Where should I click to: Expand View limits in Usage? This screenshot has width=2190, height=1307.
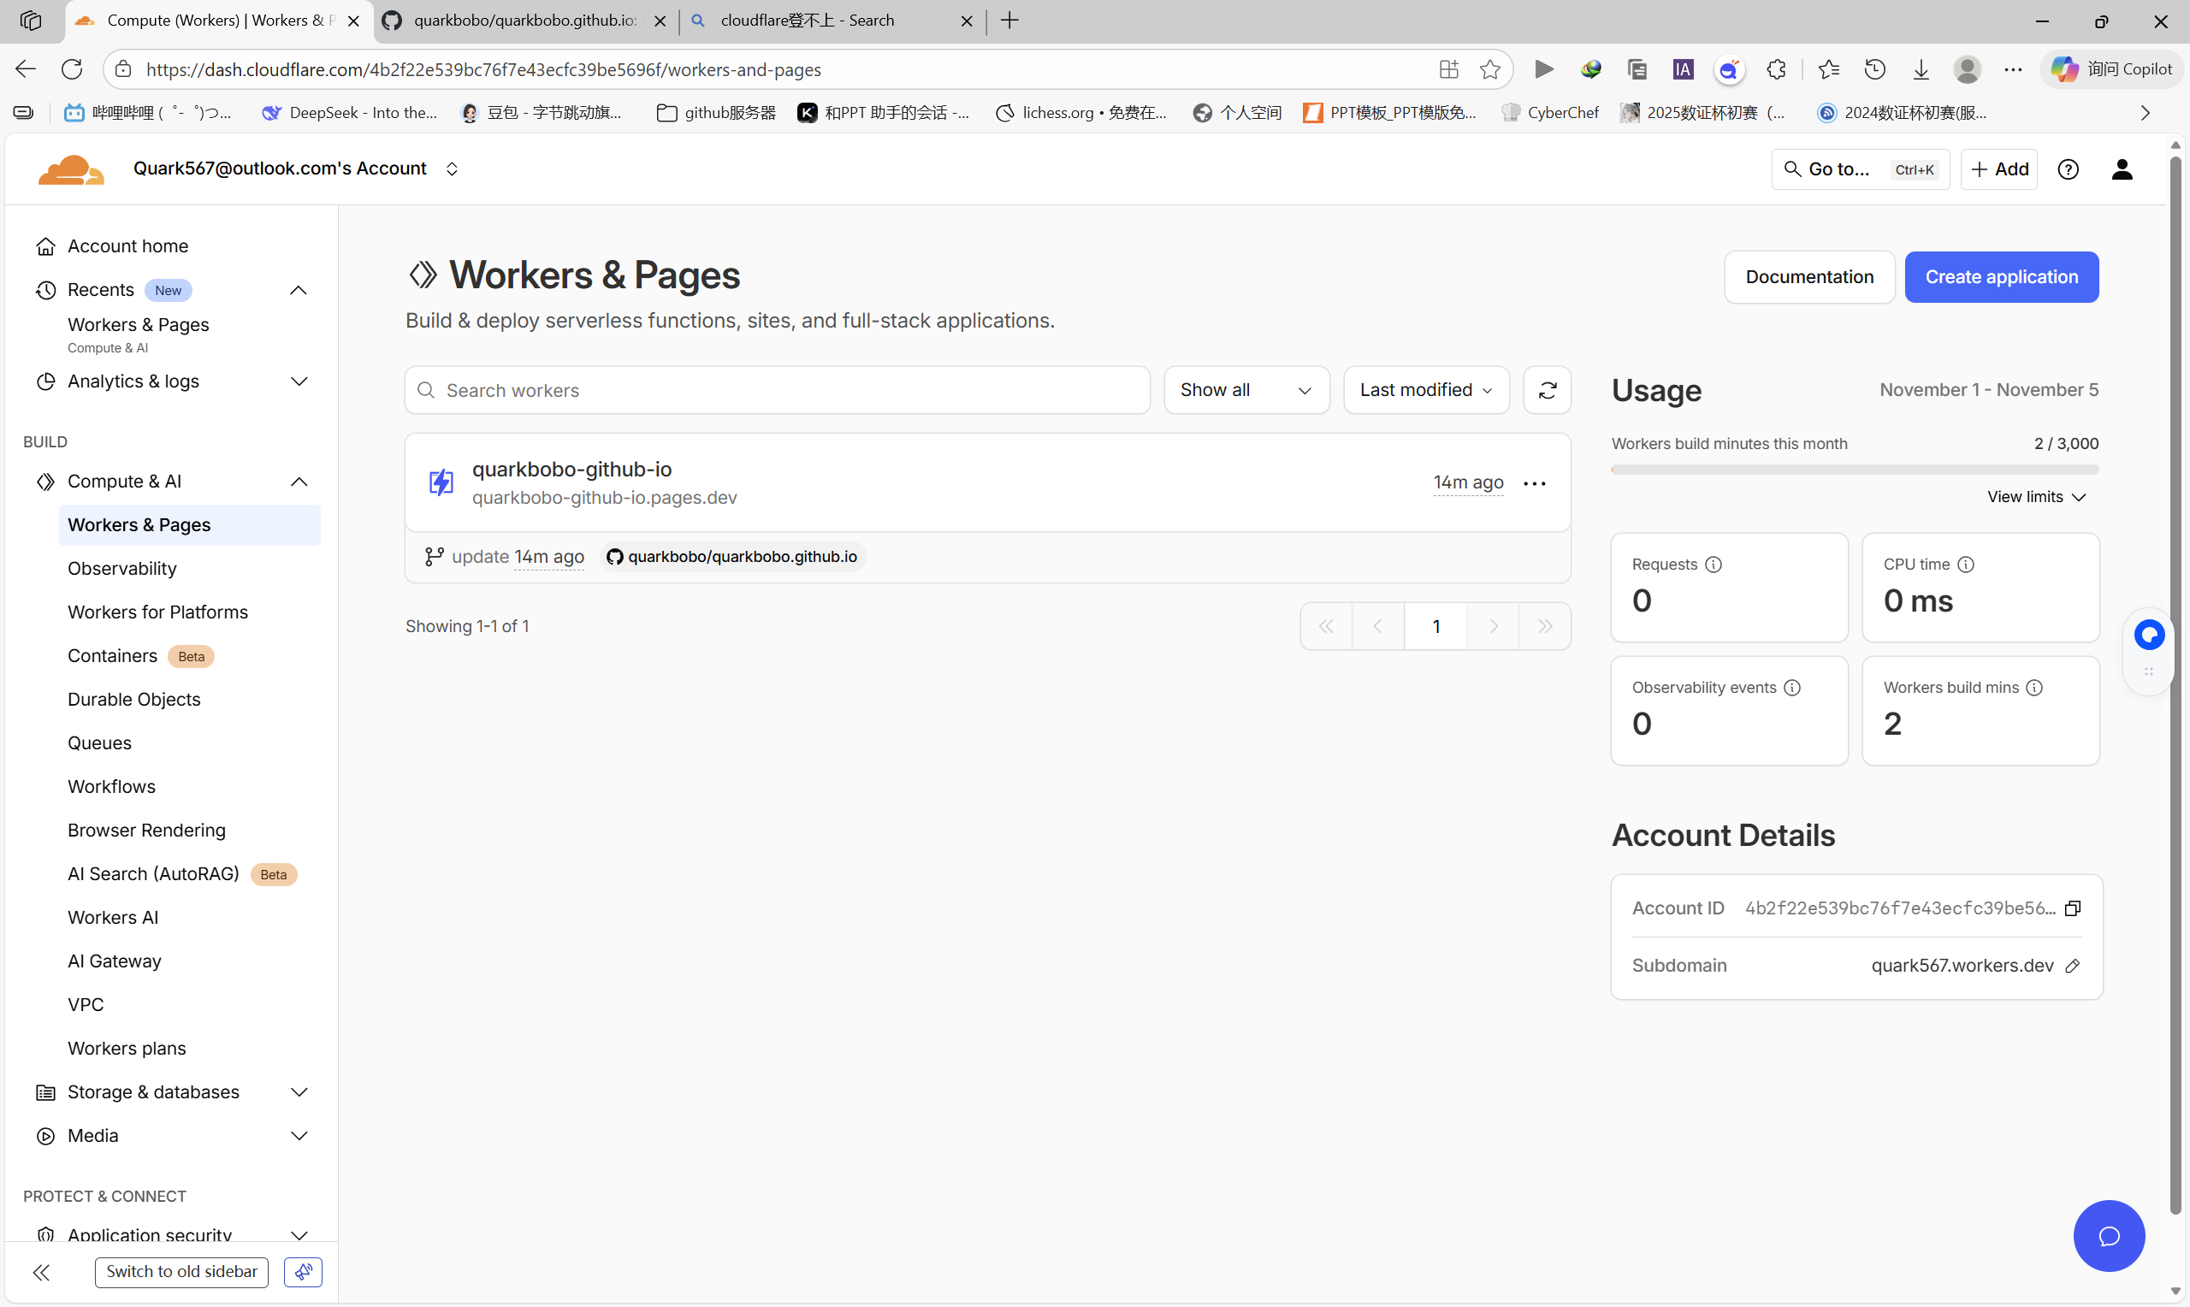pyautogui.click(x=2035, y=497)
